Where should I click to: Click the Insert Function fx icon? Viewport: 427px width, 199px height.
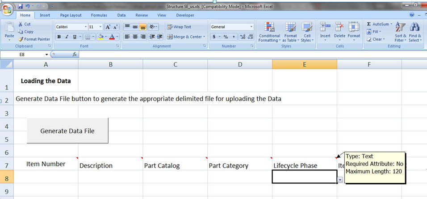pos(75,54)
